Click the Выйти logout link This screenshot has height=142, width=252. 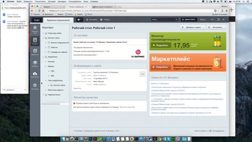coord(203,20)
